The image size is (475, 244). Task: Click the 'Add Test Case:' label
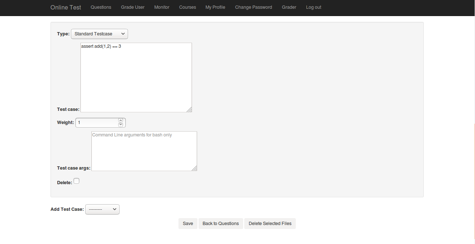pos(67,209)
